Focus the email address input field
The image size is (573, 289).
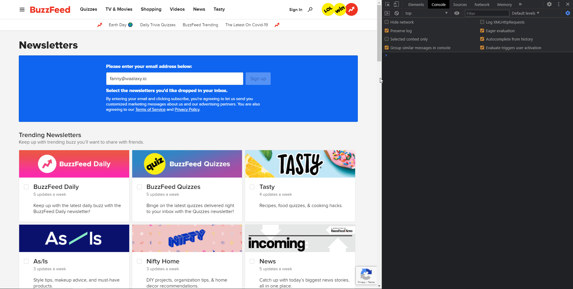pos(175,79)
